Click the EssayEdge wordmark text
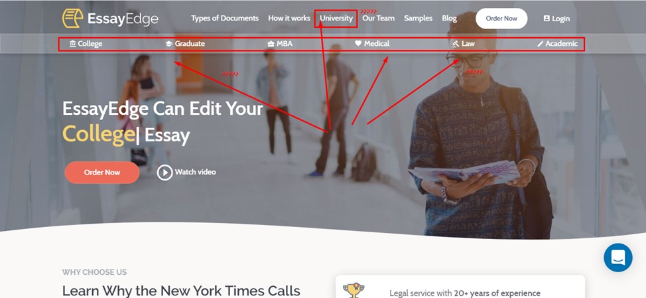This screenshot has width=646, height=298. pyautogui.click(x=123, y=19)
